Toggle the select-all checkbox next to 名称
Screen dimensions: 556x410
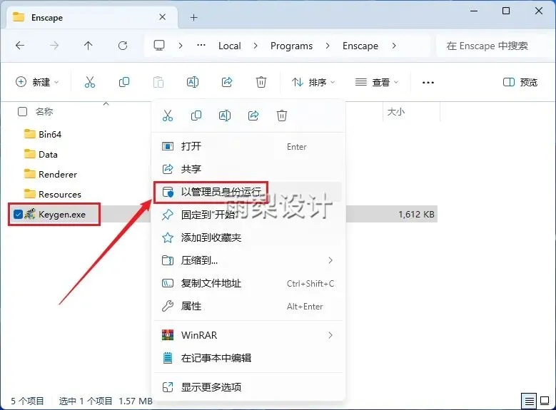22,112
